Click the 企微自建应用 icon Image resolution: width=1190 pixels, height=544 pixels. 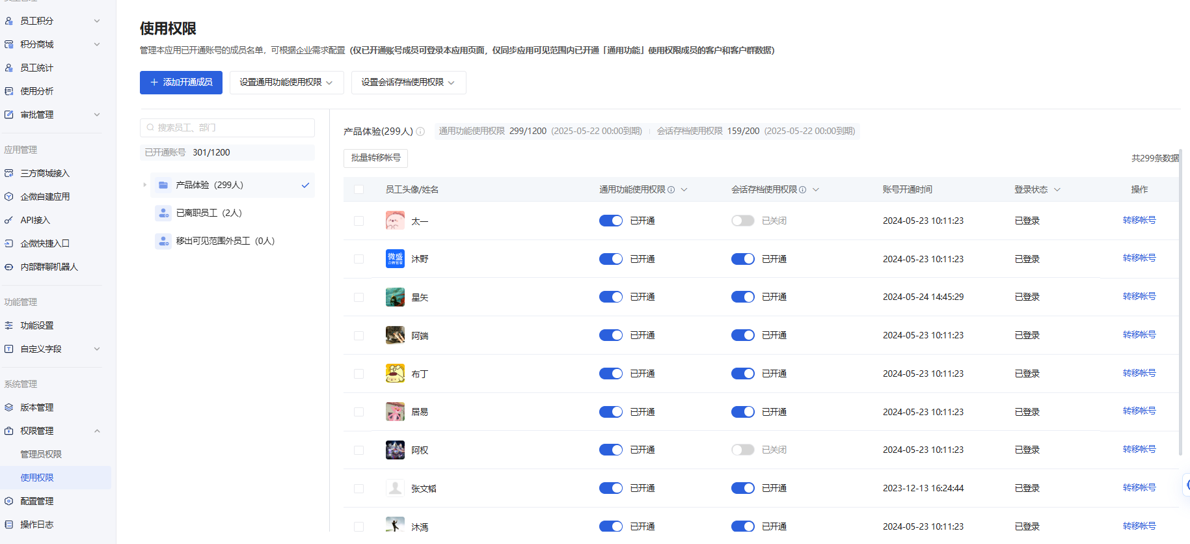pyautogui.click(x=9, y=197)
